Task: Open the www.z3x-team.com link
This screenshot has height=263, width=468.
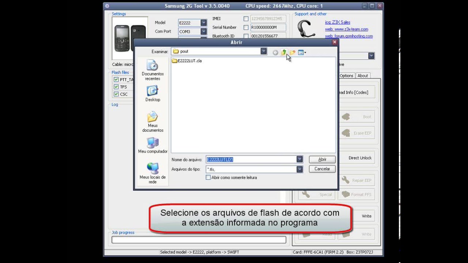Action: click(347, 29)
